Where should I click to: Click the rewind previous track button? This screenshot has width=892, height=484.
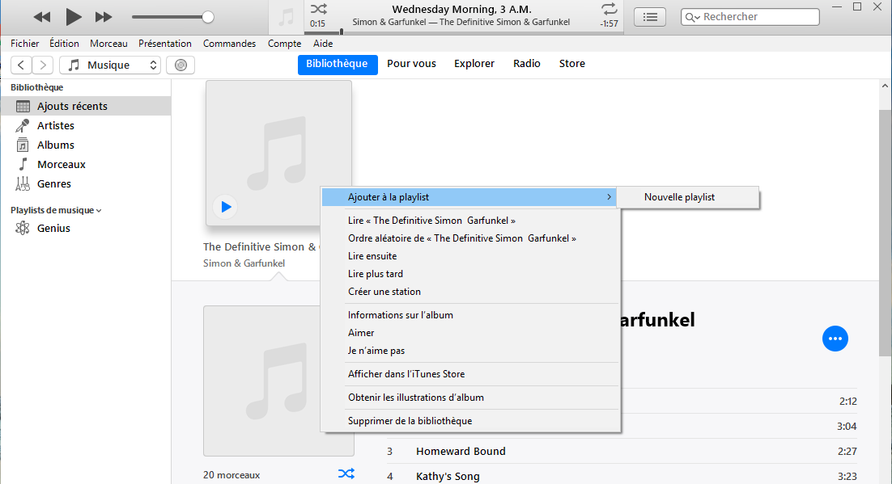coord(41,17)
